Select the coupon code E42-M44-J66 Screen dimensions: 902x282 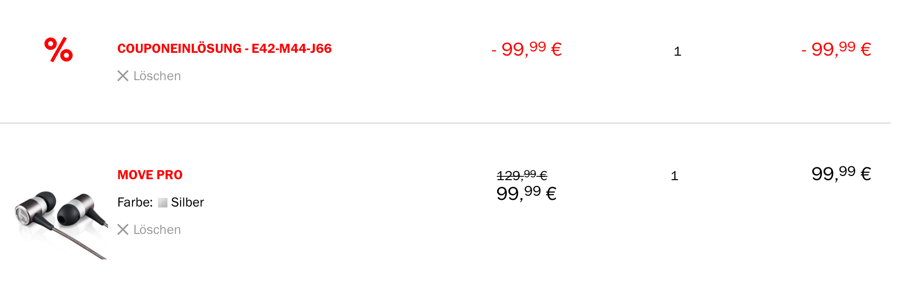click(292, 49)
